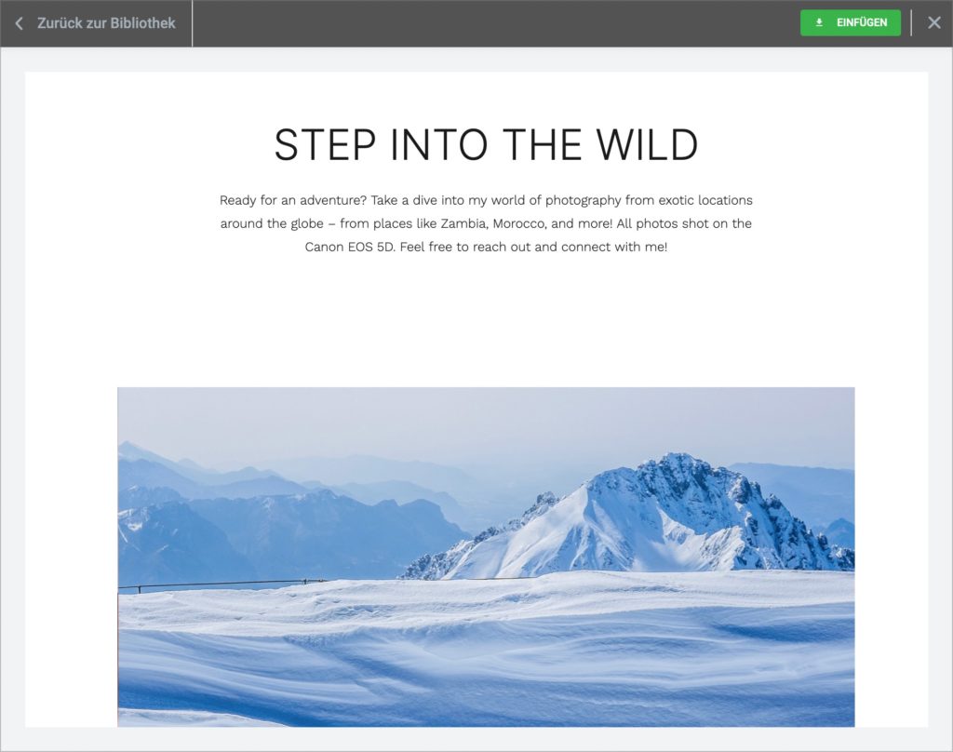
Task: Click the snowy mountain image
Action: point(486,557)
